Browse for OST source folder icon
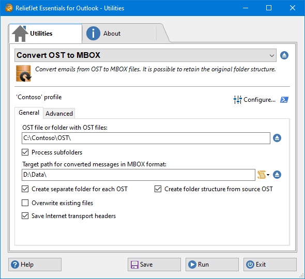This screenshot has height=279, width=305. [277, 138]
